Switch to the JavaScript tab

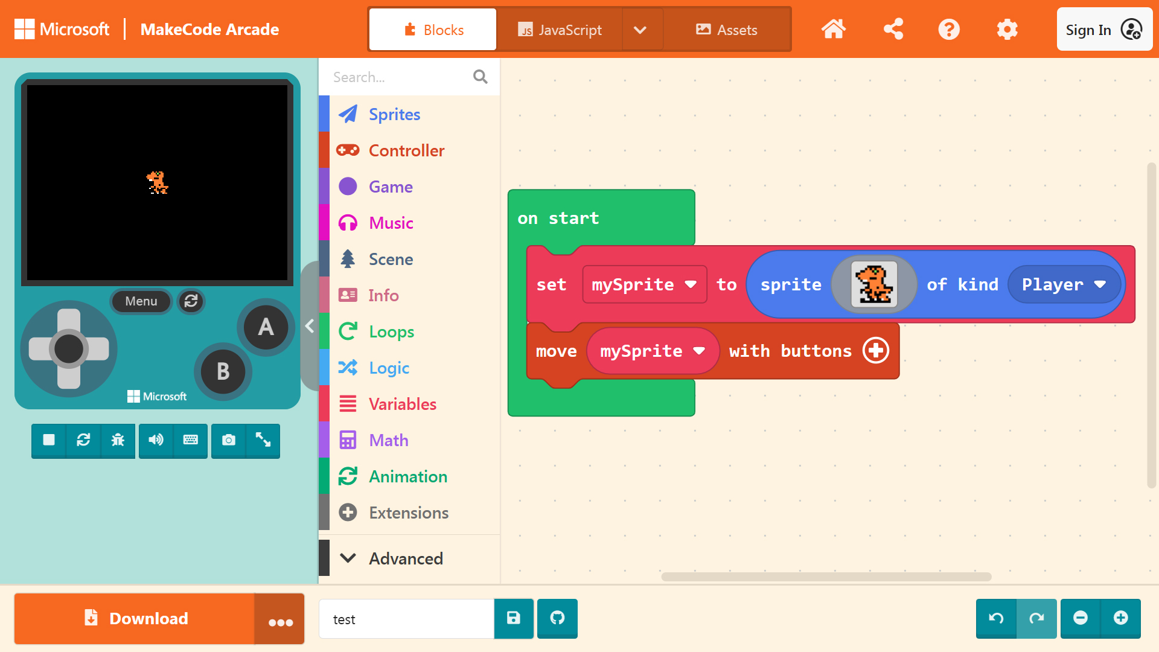560,30
